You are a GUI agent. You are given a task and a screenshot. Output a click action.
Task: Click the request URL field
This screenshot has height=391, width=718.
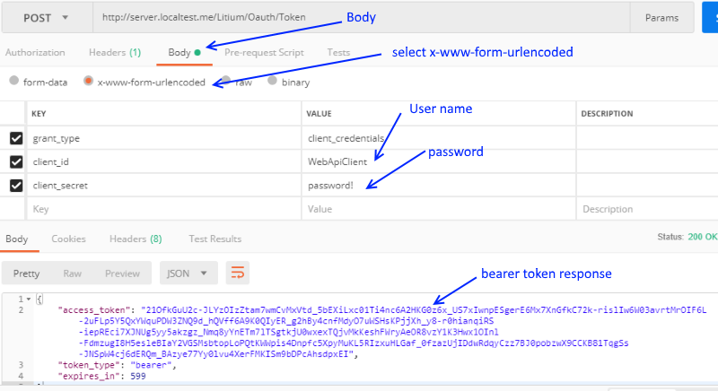pos(362,18)
